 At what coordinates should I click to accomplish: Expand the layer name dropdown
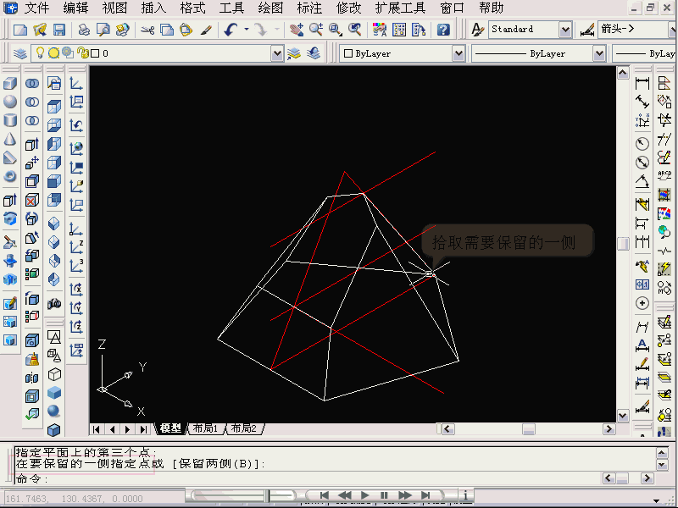coord(277,53)
